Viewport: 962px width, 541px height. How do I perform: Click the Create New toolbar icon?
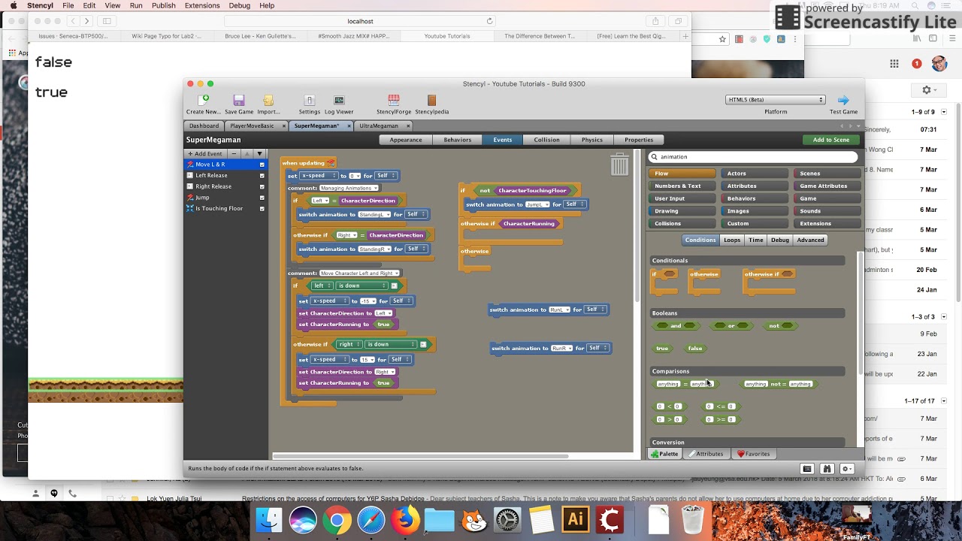pyautogui.click(x=204, y=100)
